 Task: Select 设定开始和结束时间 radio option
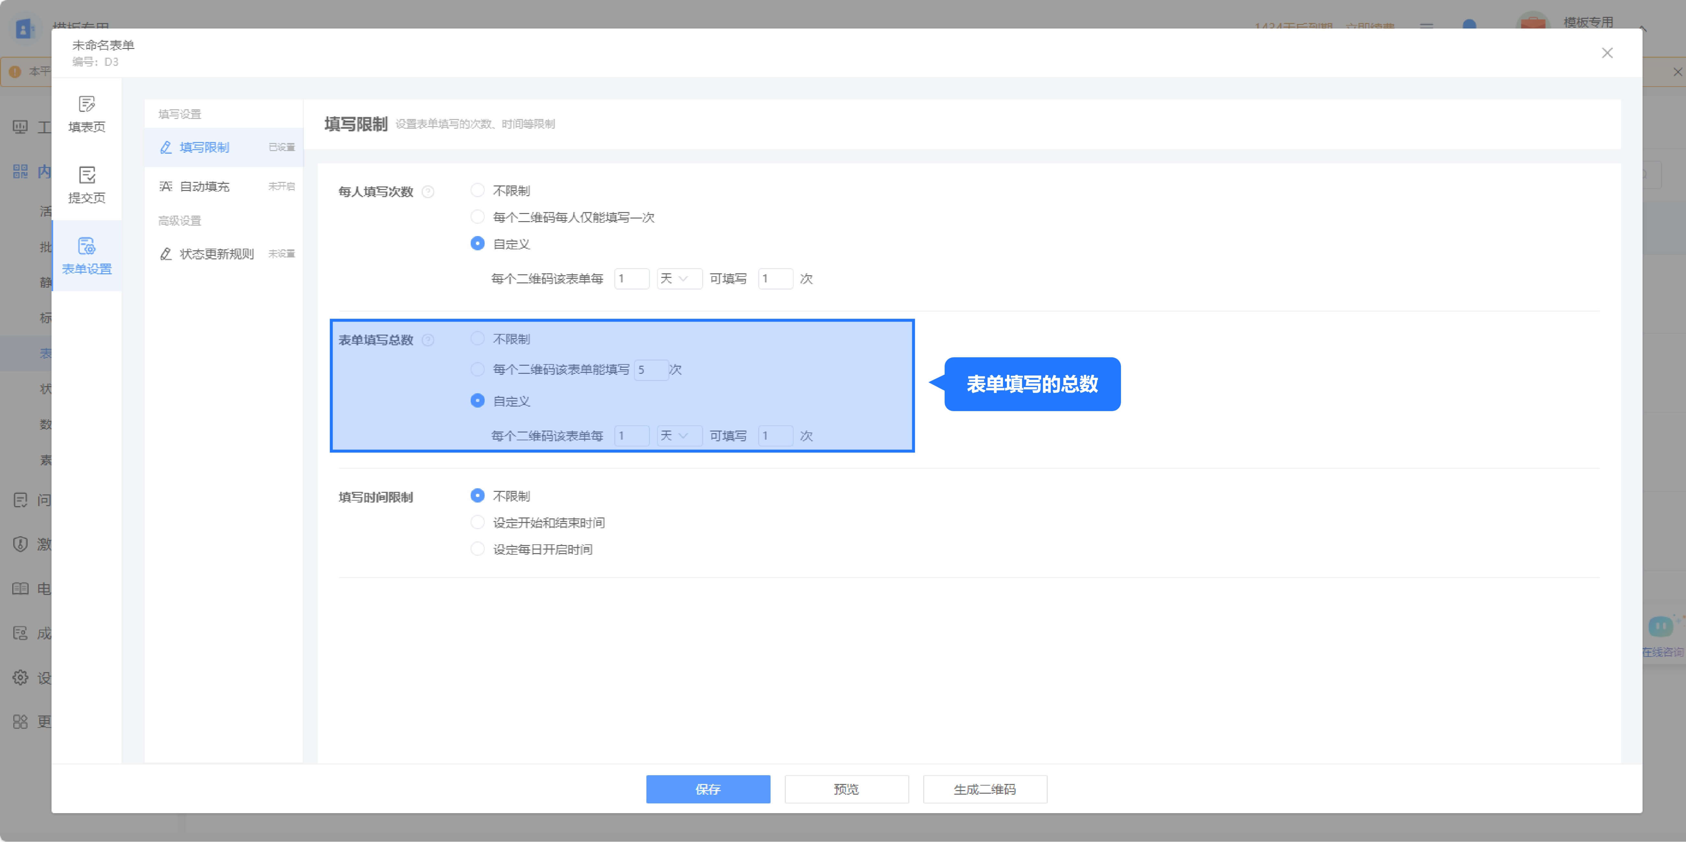point(478,523)
